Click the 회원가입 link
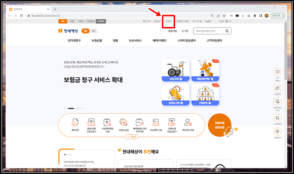294x174 pixels. 172,31
